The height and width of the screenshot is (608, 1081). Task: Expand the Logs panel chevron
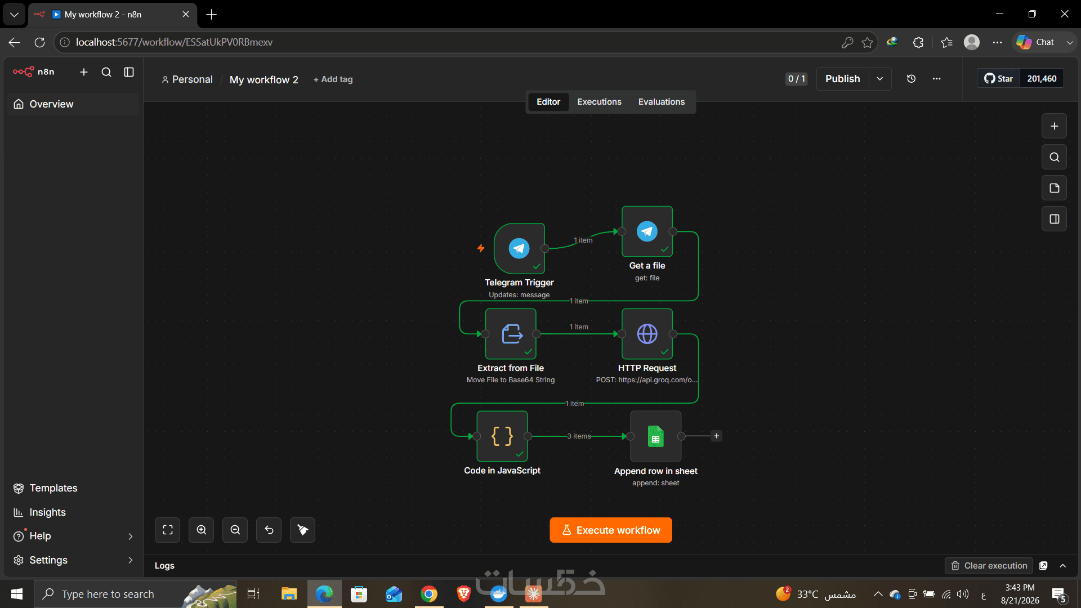click(1063, 566)
